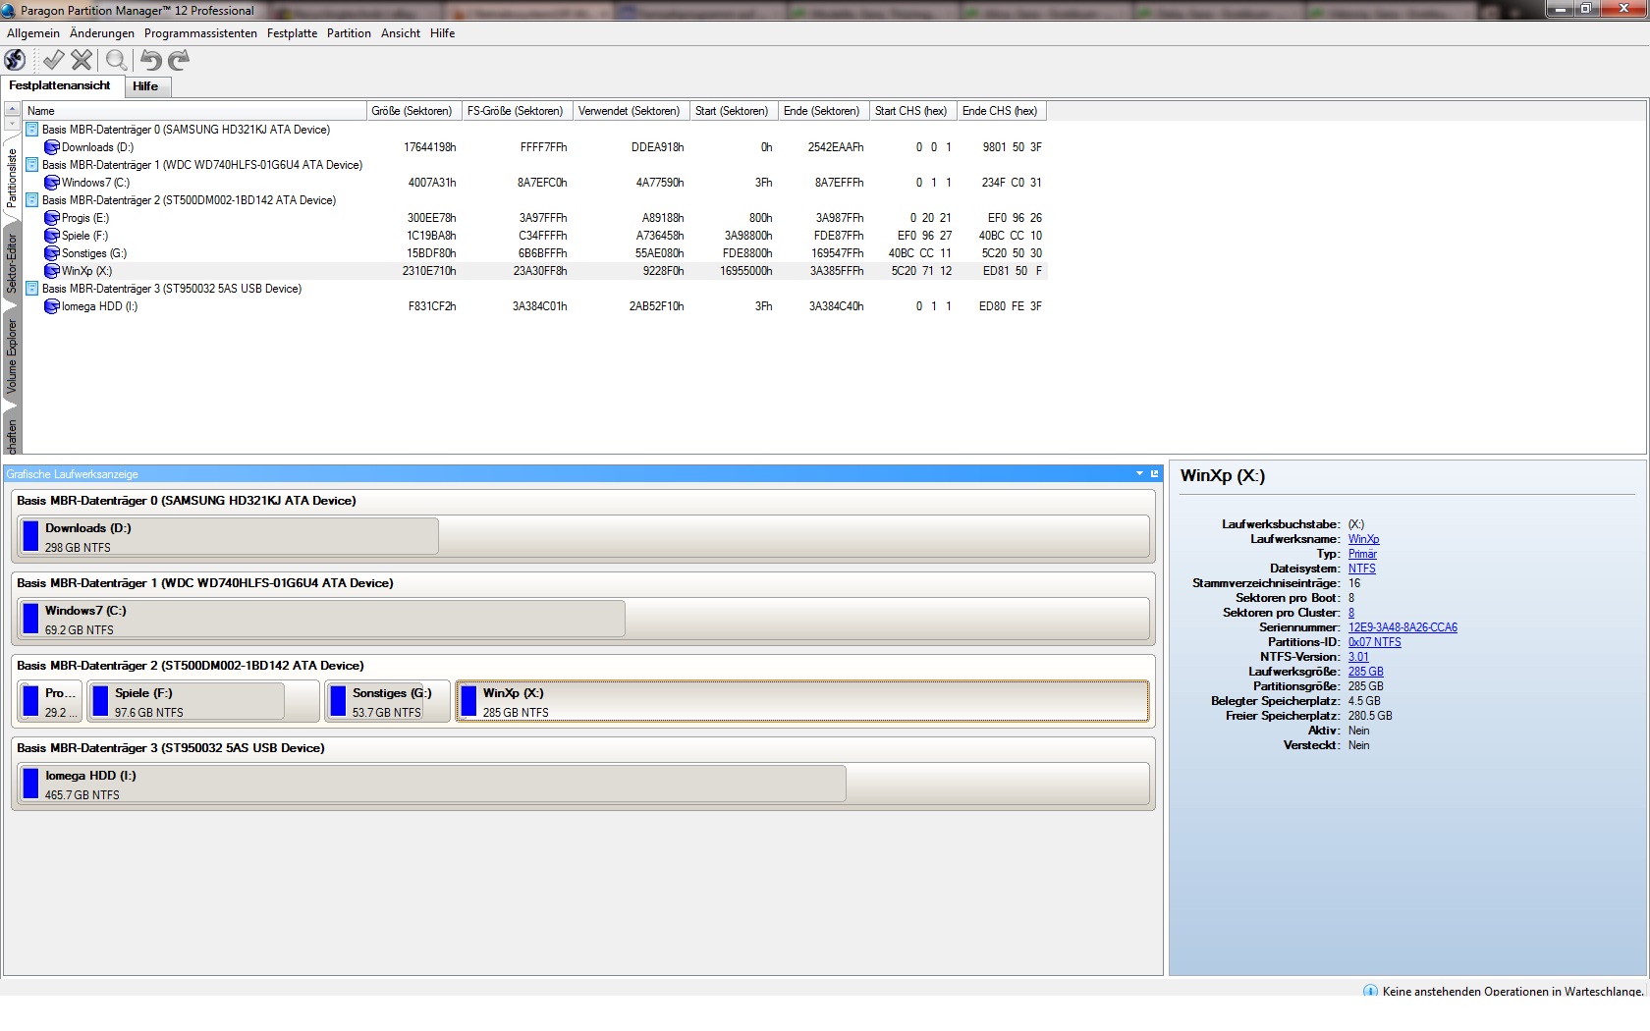Sort by the Ende (Sektoren) column header
This screenshot has height=1031, width=1650.
(824, 111)
